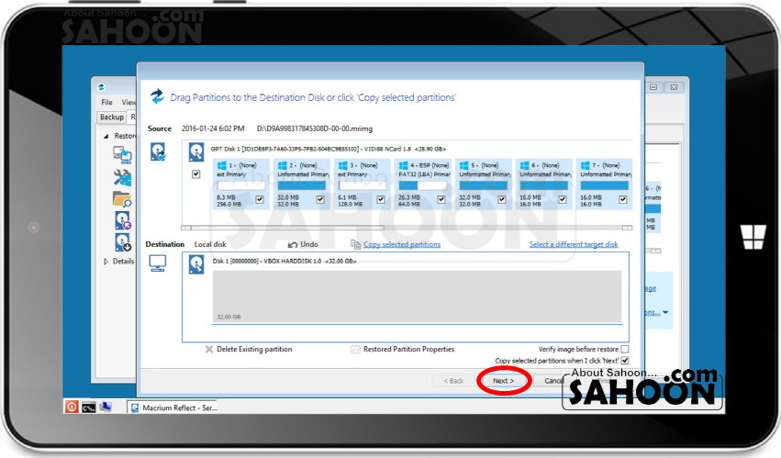The width and height of the screenshot is (781, 458).
Task: Click the Delete Existing partition X icon
Action: click(209, 350)
